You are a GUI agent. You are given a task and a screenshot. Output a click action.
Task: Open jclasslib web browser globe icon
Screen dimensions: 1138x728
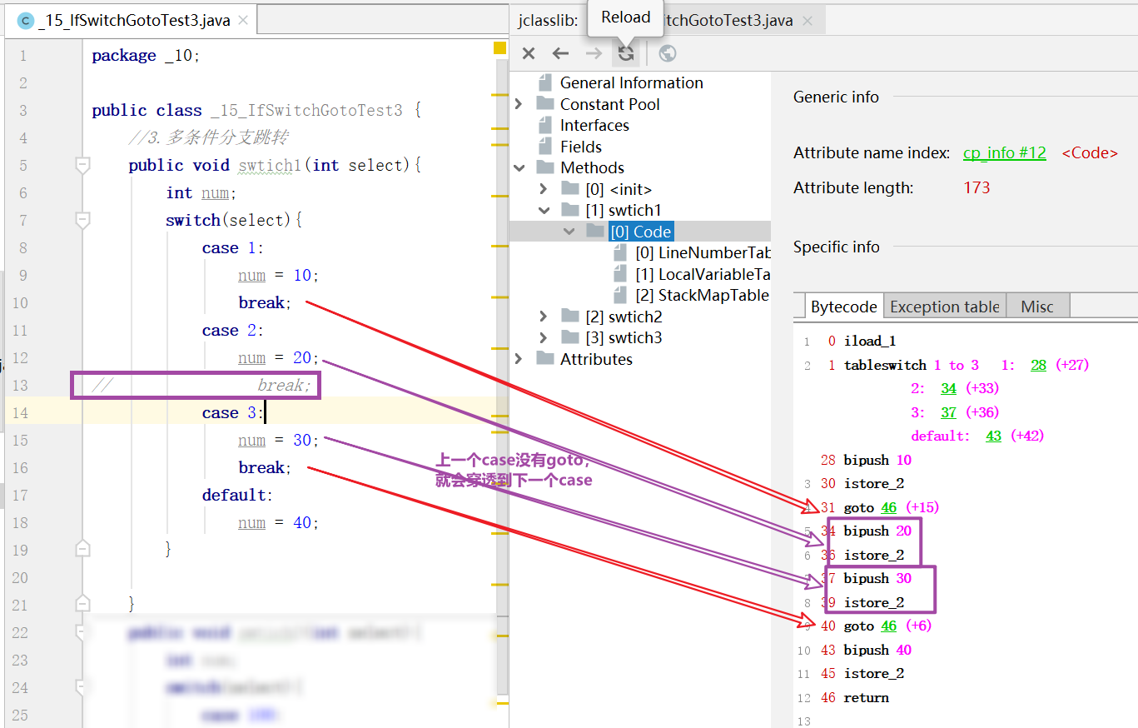point(667,53)
